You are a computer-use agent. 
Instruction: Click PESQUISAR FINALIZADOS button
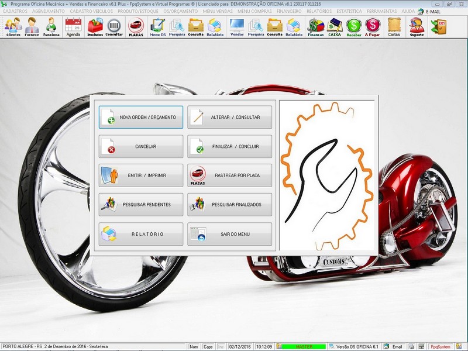pos(229,205)
